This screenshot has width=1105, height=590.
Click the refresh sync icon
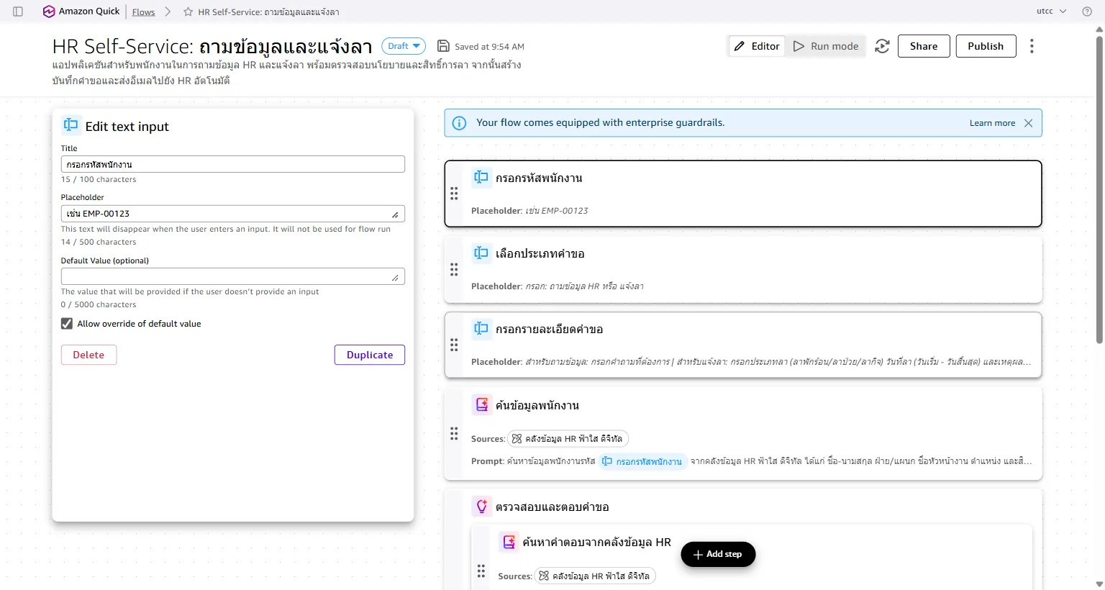point(882,46)
